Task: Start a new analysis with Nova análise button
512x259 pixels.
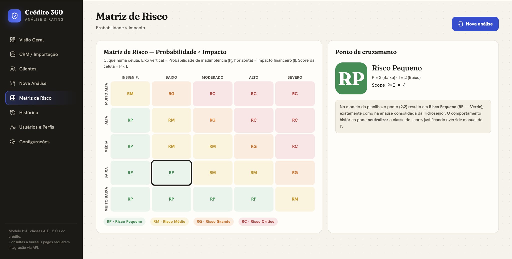Action: click(x=475, y=24)
